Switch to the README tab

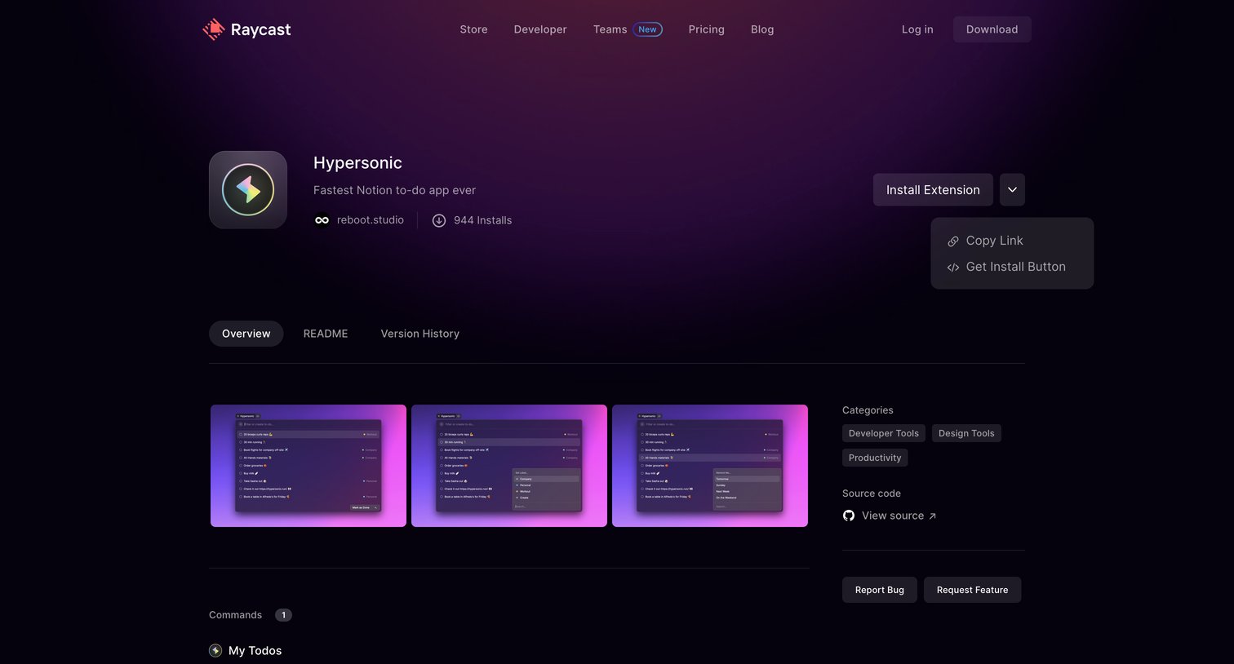pos(326,334)
